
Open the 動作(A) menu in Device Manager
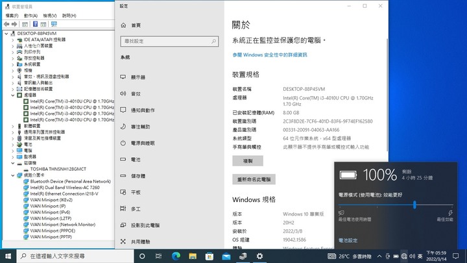(x=30, y=16)
